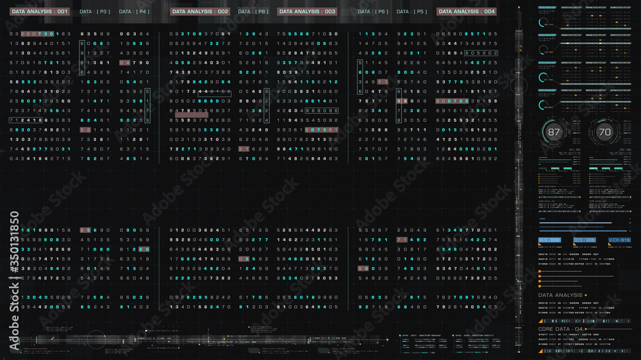Click the highlighted number block 600725
The image size is (641, 360).
[452, 101]
